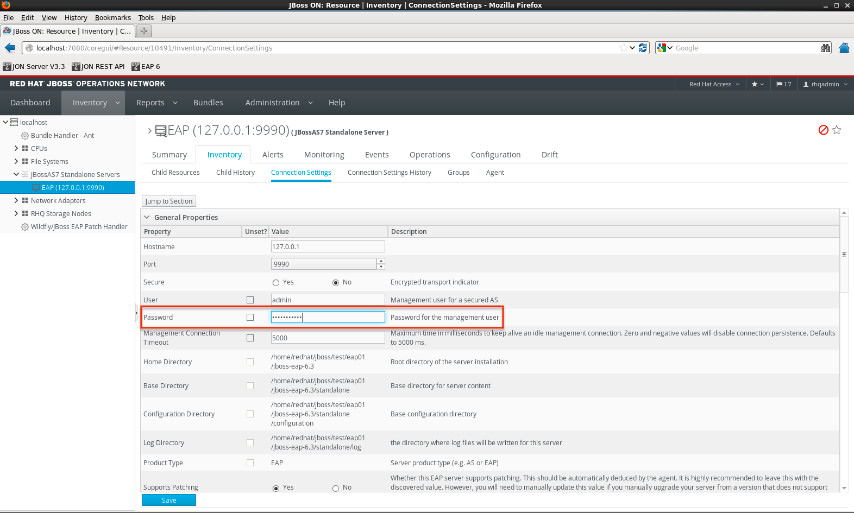Open the EAP 6 bookmark
Image resolution: width=854 pixels, height=513 pixels.
click(x=146, y=67)
